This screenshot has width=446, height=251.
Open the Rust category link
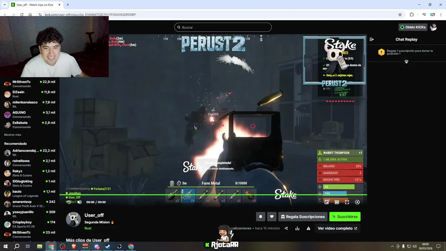(x=88, y=228)
